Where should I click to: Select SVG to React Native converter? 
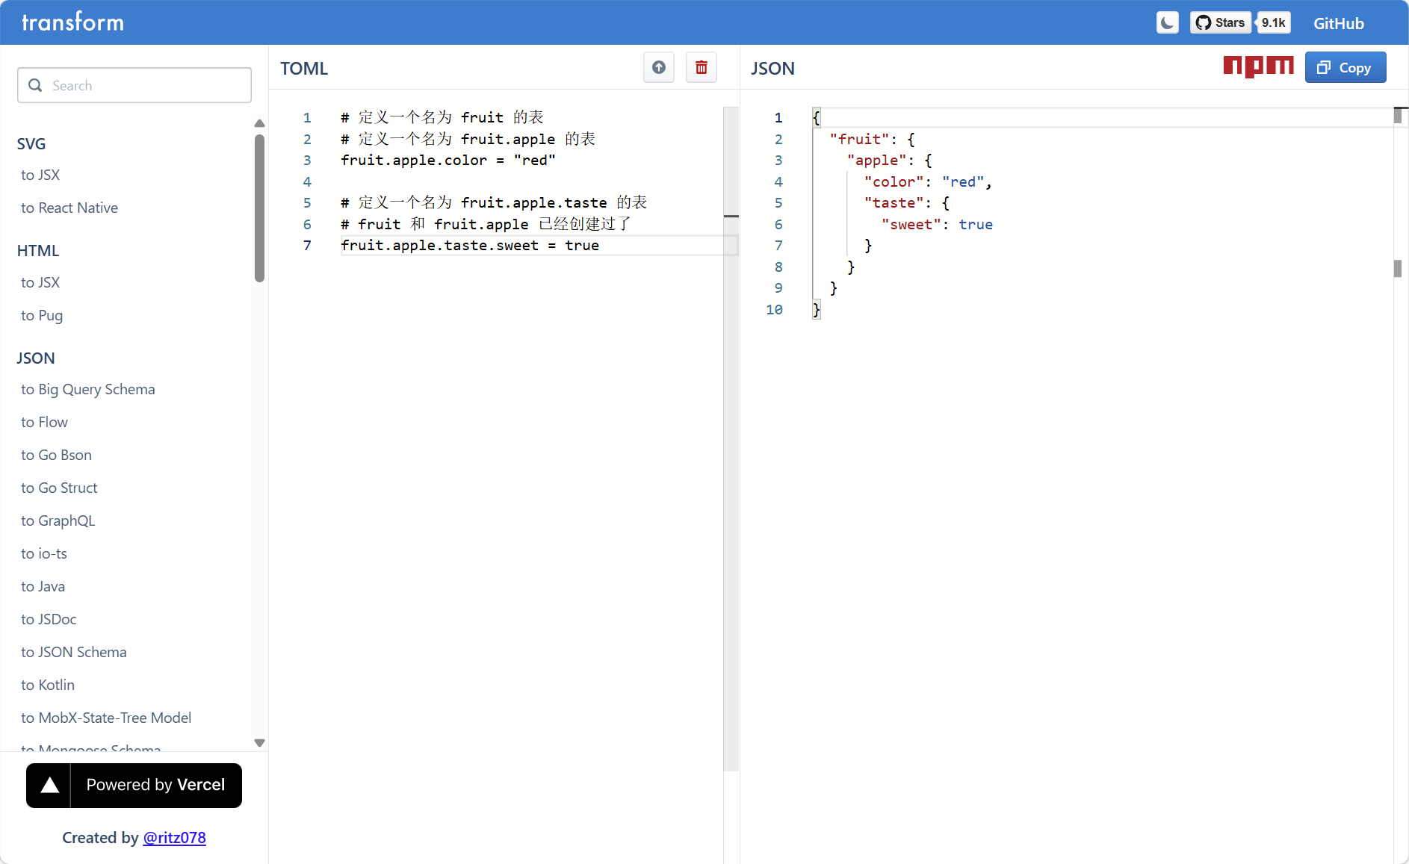[x=69, y=208]
